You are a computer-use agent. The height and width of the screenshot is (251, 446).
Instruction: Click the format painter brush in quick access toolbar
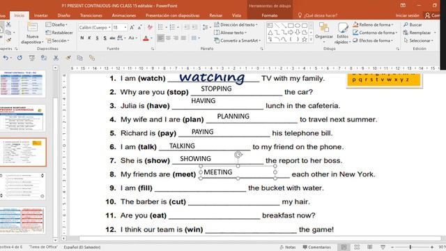point(68,58)
